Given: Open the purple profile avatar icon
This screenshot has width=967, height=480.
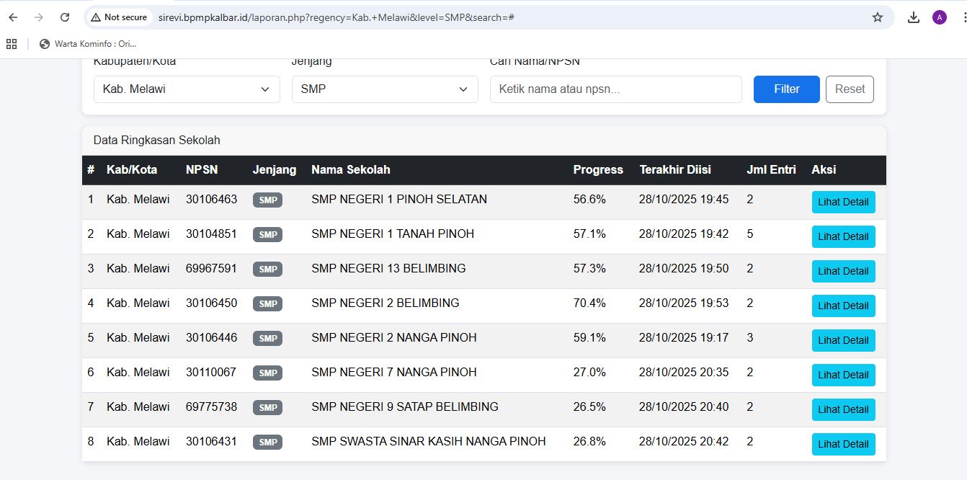Looking at the screenshot, I should [x=939, y=17].
